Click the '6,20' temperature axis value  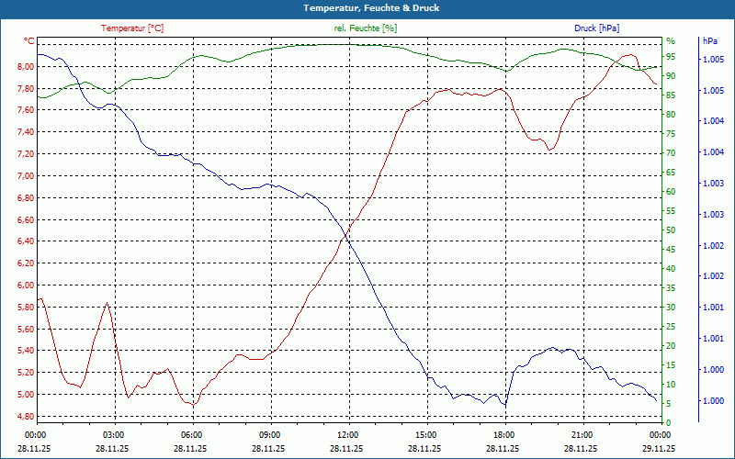(x=27, y=263)
